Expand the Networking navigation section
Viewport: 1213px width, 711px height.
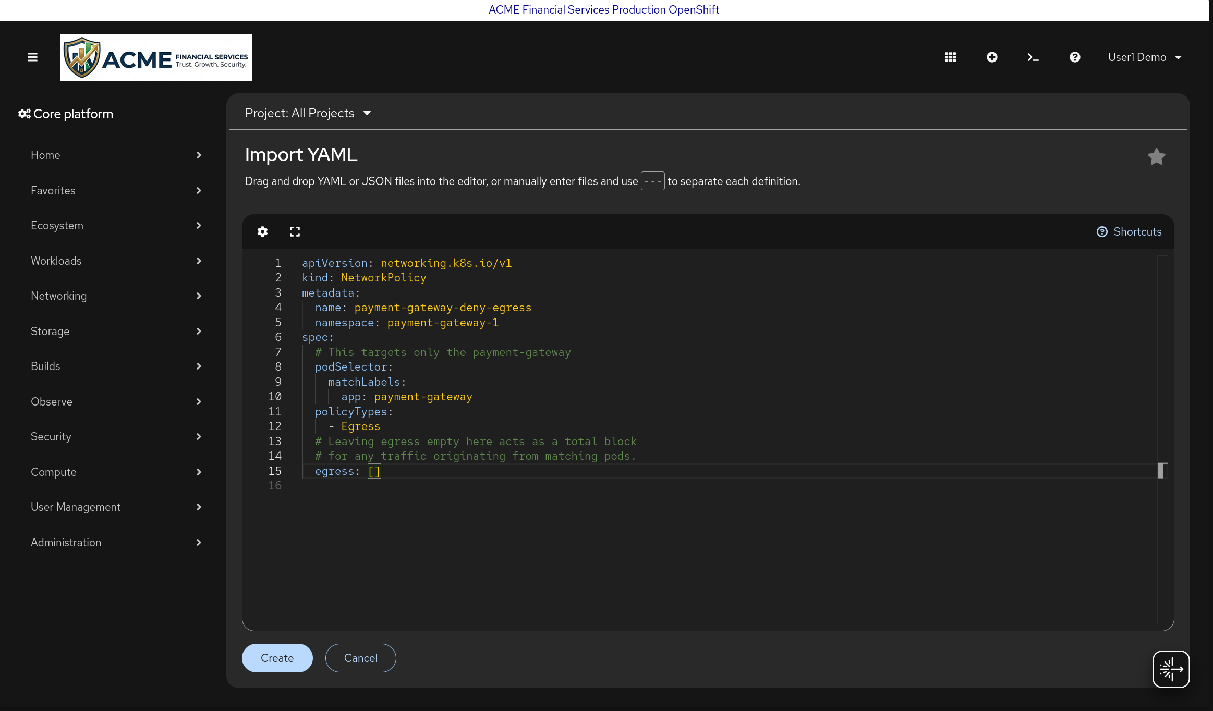(116, 296)
